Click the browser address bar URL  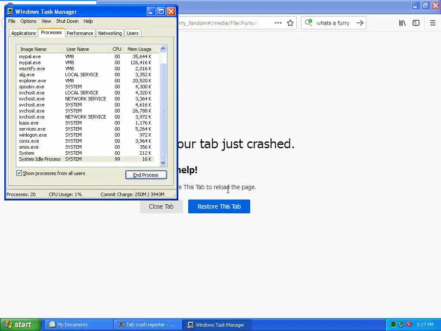218,23
